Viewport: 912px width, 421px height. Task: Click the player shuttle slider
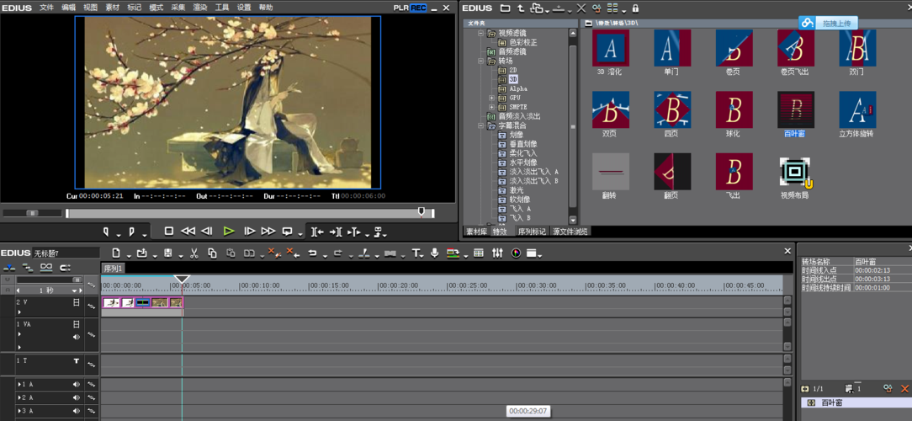[x=32, y=213]
